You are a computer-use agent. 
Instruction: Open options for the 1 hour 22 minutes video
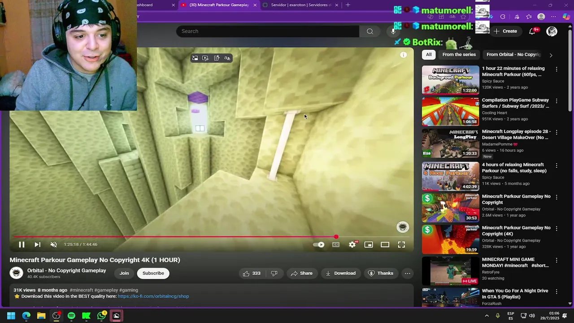point(557,70)
